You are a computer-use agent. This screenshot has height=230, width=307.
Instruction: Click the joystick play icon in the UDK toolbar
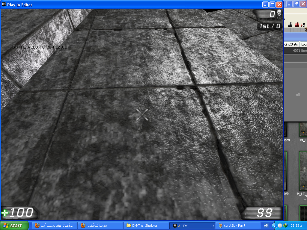pyautogui.click(x=290, y=25)
